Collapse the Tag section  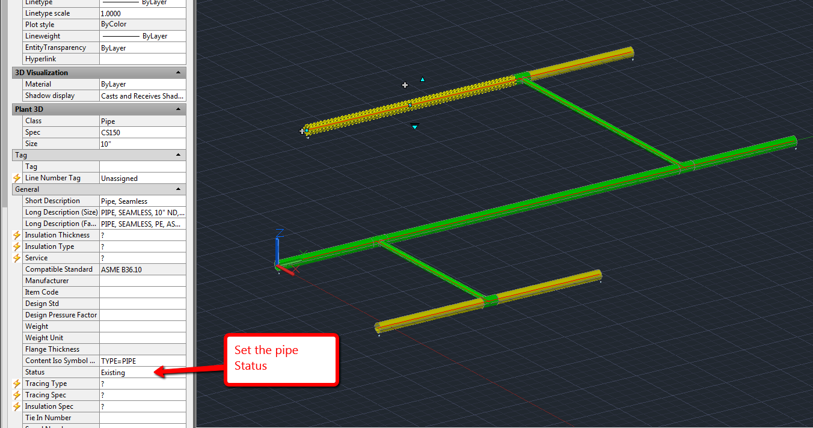coord(178,155)
